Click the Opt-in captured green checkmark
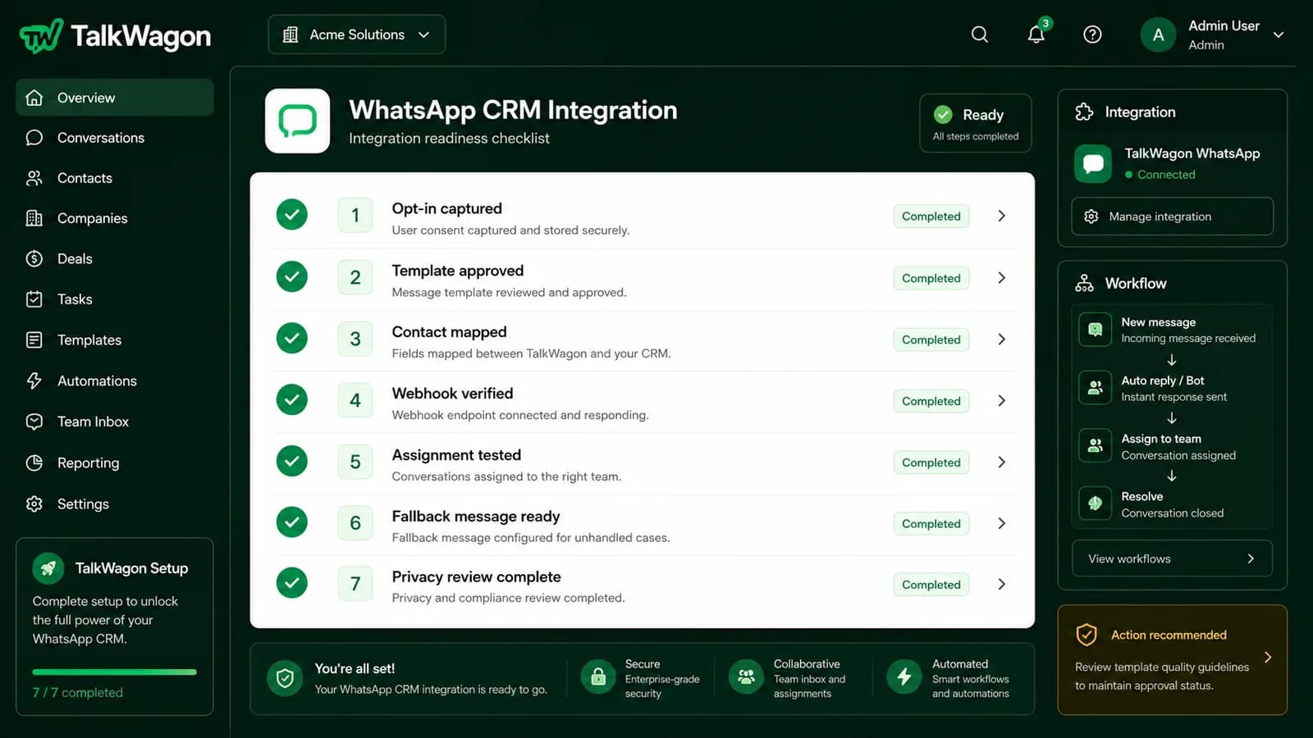The height and width of the screenshot is (738, 1313). 291,215
